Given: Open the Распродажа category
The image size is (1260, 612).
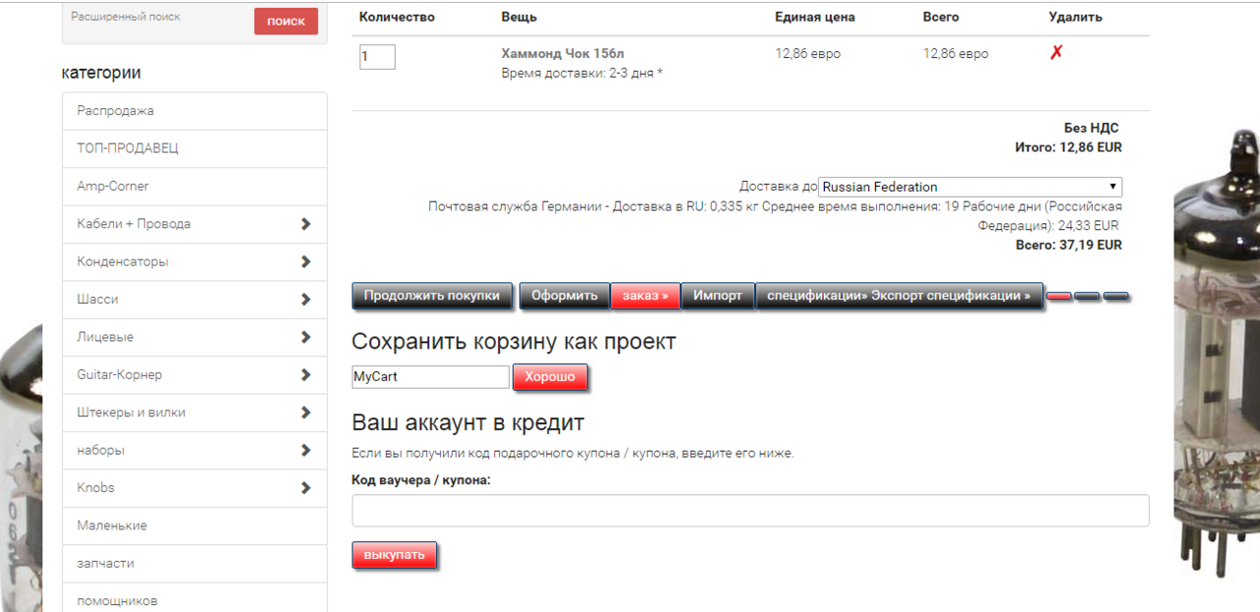Looking at the screenshot, I should [194, 111].
